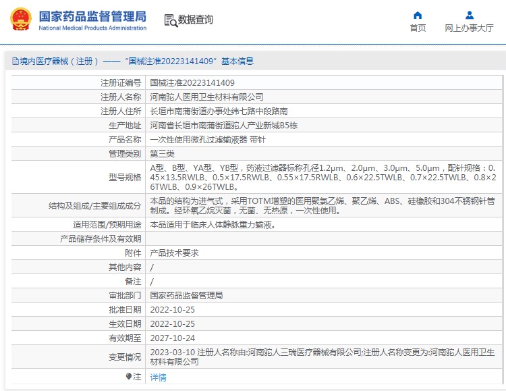The width and height of the screenshot is (506, 391).
Task: Click the 产品技术要求 value
Action: (174, 253)
